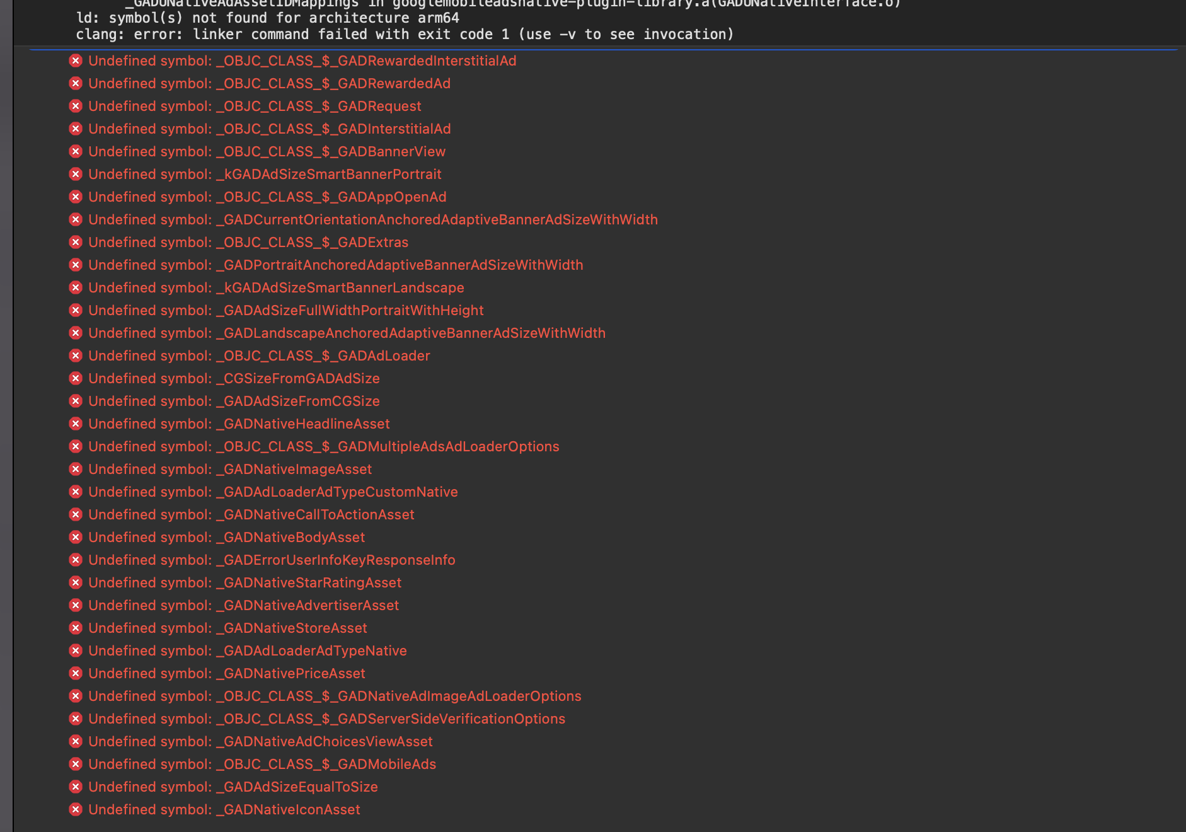Image resolution: width=1186 pixels, height=832 pixels.
Task: Select the GADAppOpenAd undefined symbol error
Action: coord(267,197)
